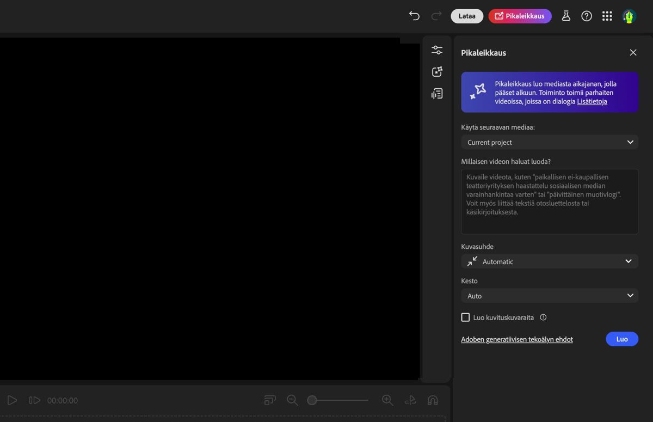This screenshot has width=653, height=422.
Task: Toggle timeline snapping with the magnet
Action: pyautogui.click(x=432, y=400)
